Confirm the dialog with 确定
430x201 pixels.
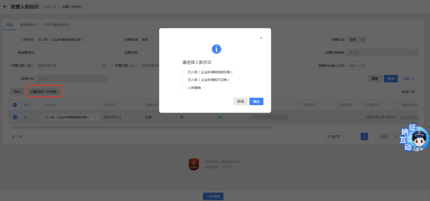(x=256, y=101)
